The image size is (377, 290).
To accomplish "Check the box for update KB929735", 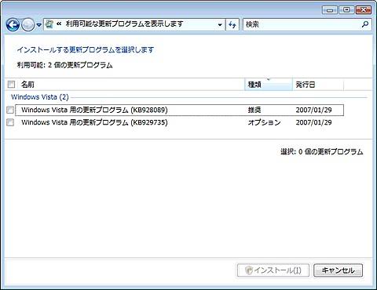I will coord(10,122).
